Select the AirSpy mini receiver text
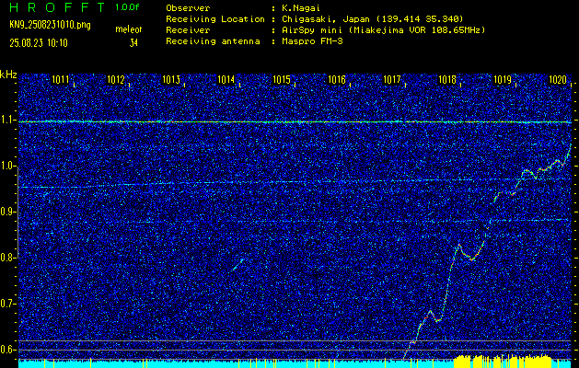This screenshot has width=579, height=368. click(383, 29)
